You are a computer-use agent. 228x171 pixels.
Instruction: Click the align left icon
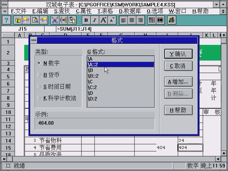coord(123,20)
